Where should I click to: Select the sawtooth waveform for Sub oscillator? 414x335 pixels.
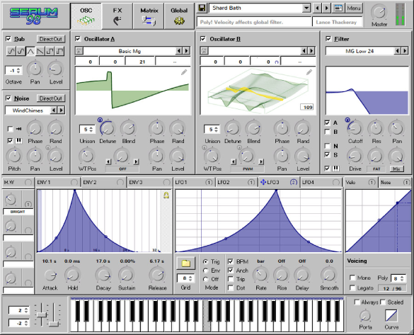pos(40,51)
